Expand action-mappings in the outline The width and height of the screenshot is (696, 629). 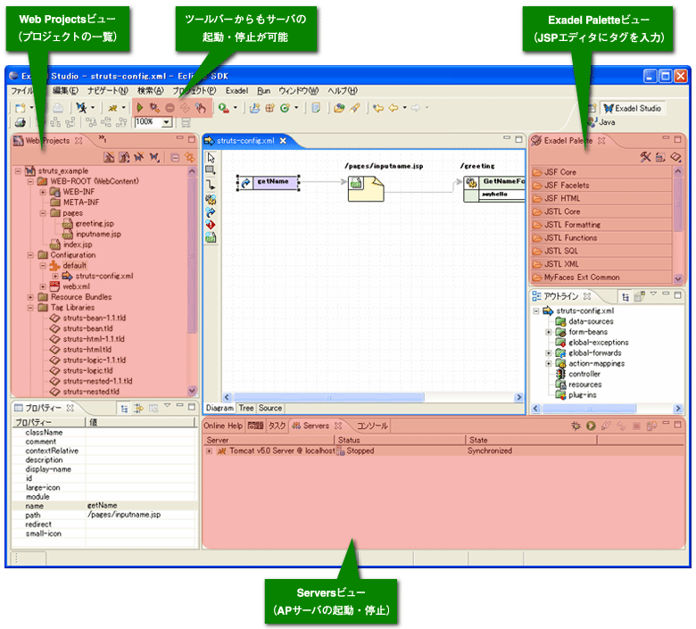coord(549,363)
